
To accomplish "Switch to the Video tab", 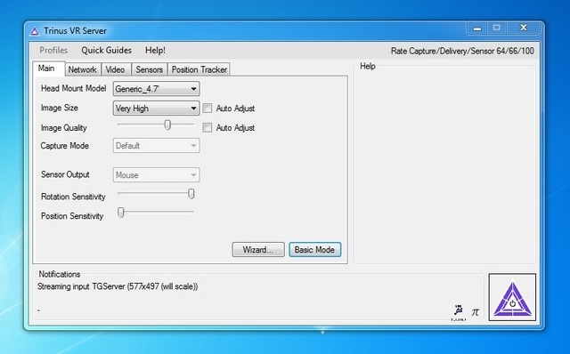I will 115,69.
